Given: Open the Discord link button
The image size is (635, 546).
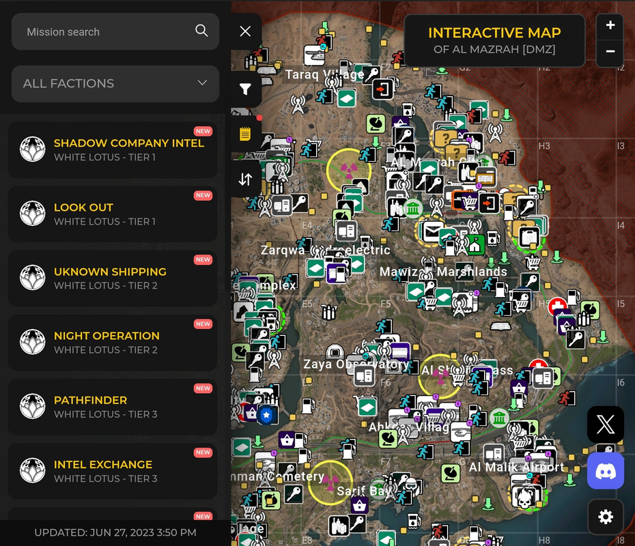Looking at the screenshot, I should click(606, 471).
